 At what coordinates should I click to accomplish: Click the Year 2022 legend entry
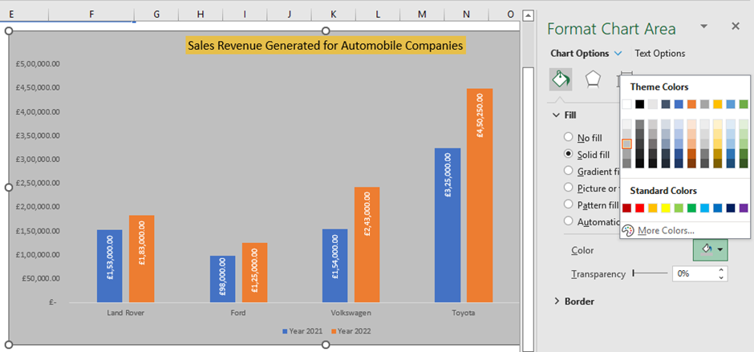point(351,331)
